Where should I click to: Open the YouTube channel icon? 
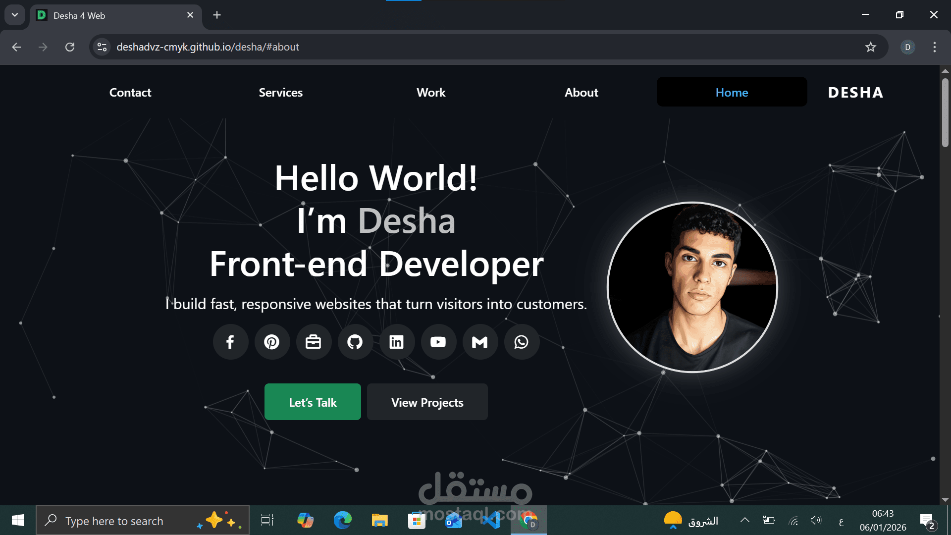coord(438,342)
